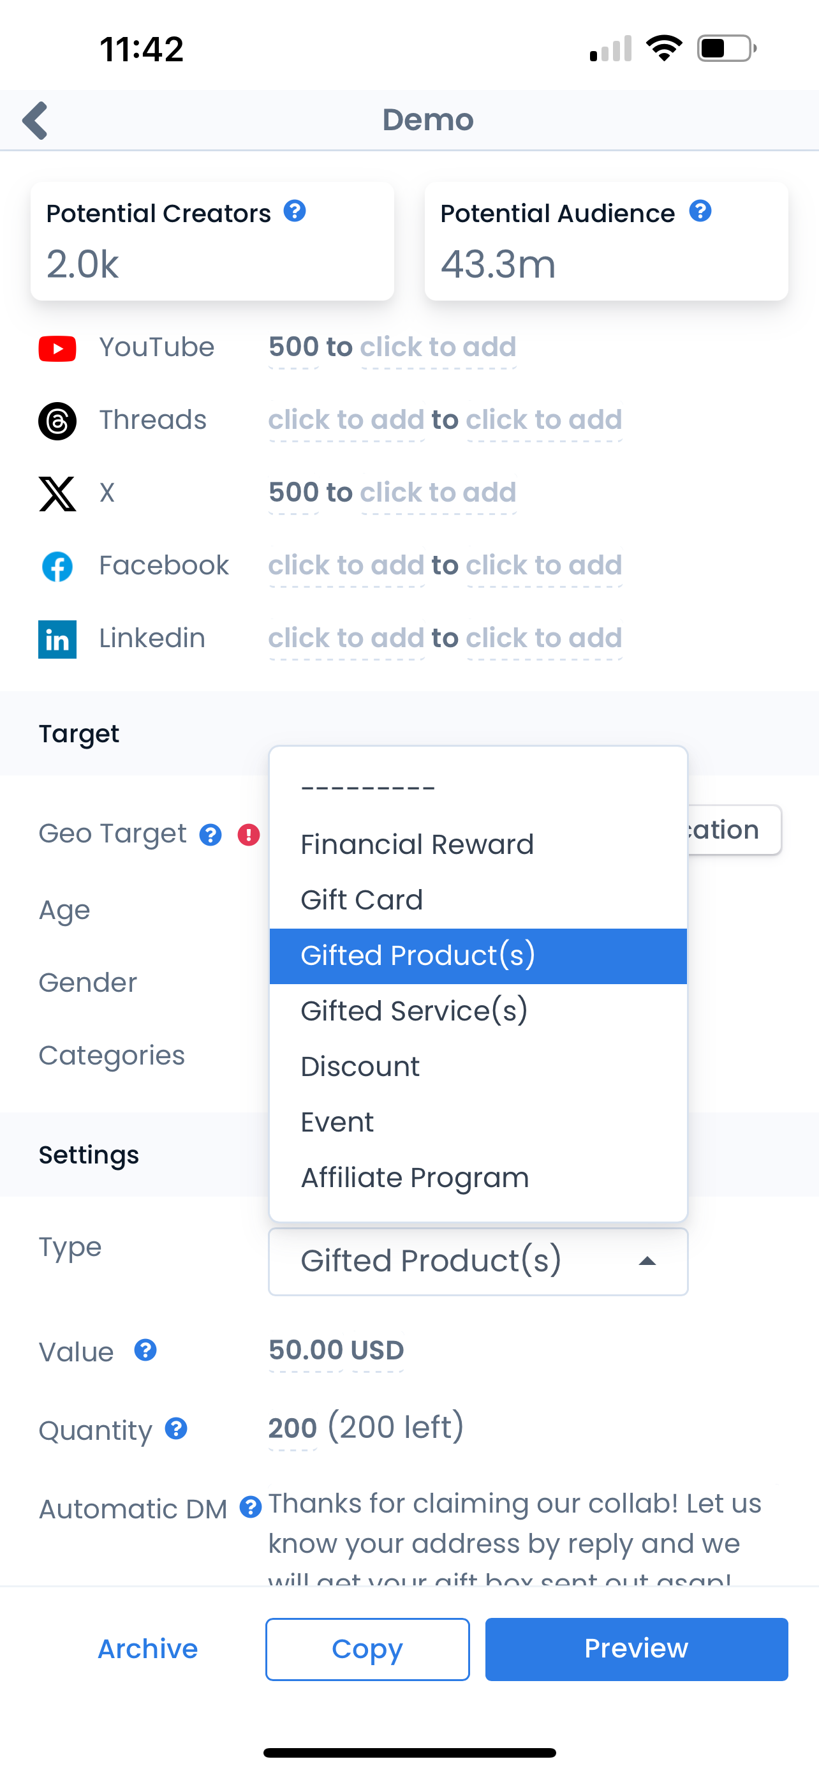819x1773 pixels.
Task: Collapse the Type dropdown showing Gifted Product(s)
Action: coord(478,1261)
